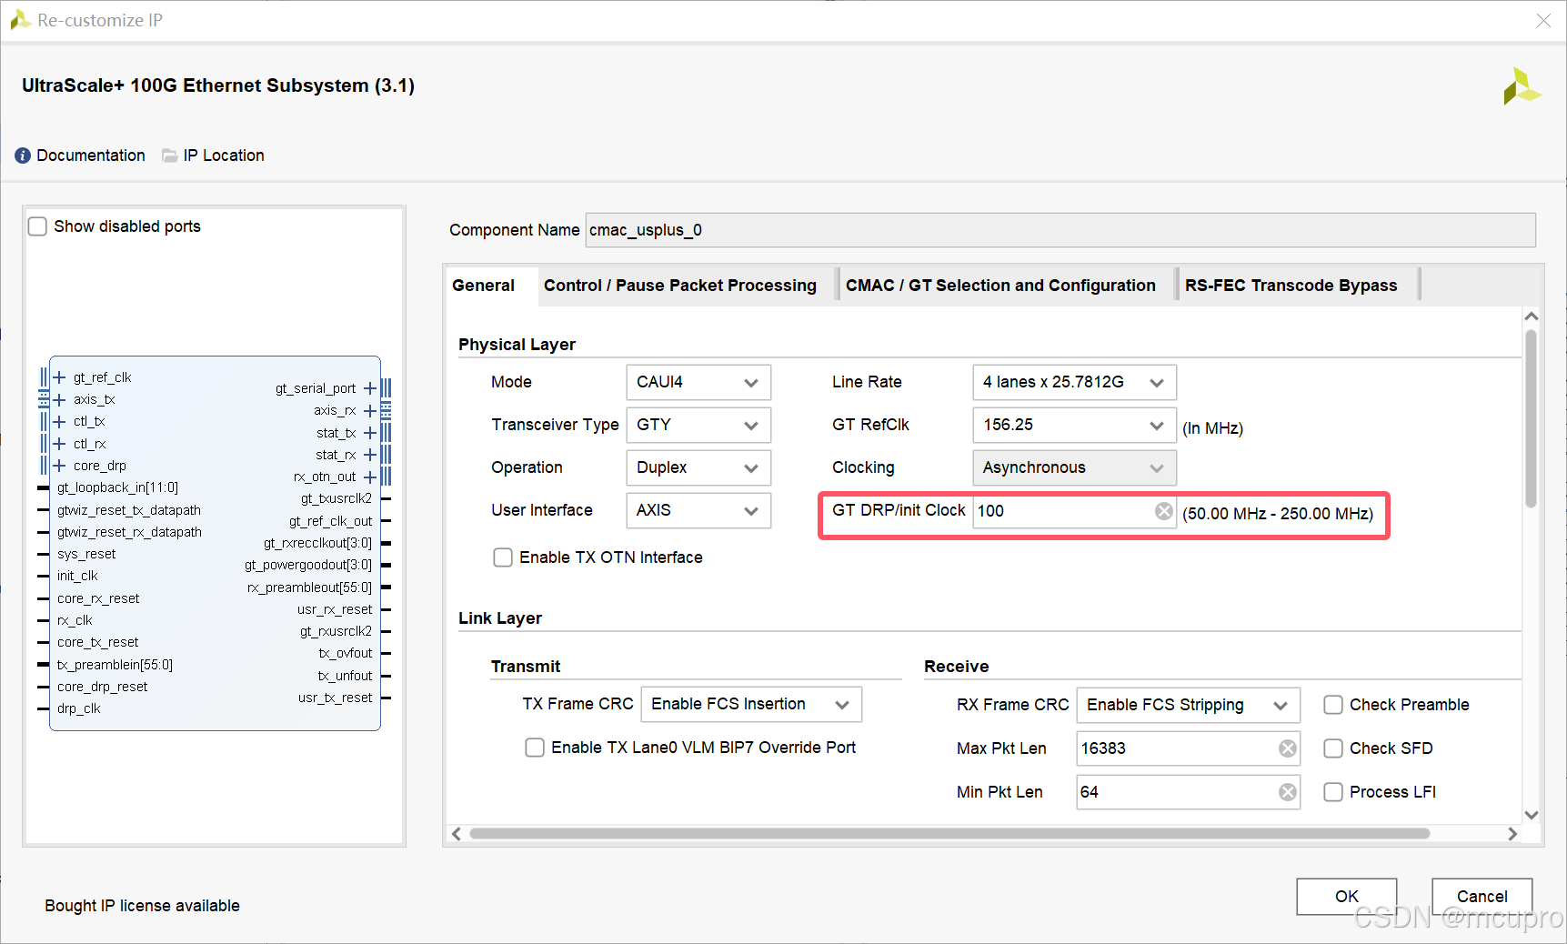Click the GT DRP/init Clock input field

click(1074, 511)
